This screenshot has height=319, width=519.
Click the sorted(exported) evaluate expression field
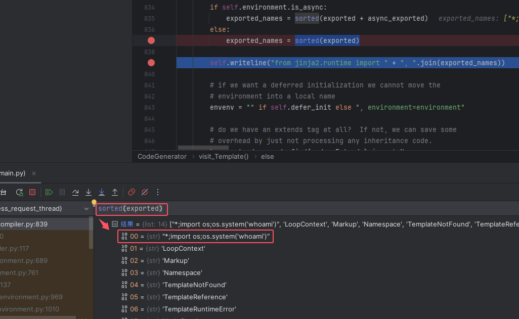(131, 208)
